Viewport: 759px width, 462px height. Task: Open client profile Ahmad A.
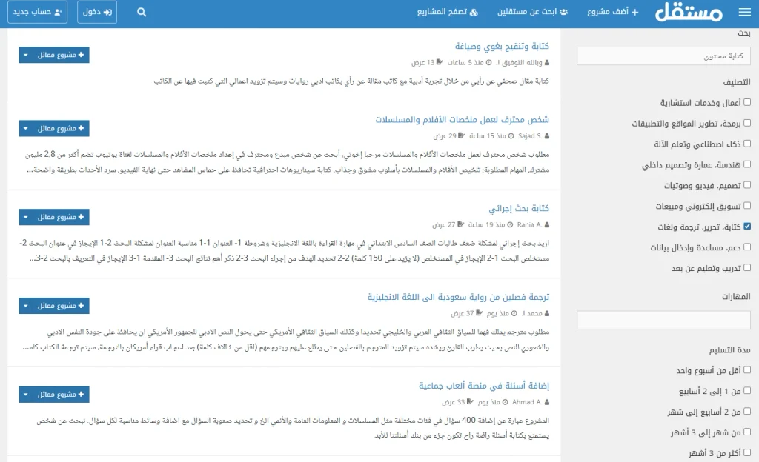pyautogui.click(x=527, y=402)
